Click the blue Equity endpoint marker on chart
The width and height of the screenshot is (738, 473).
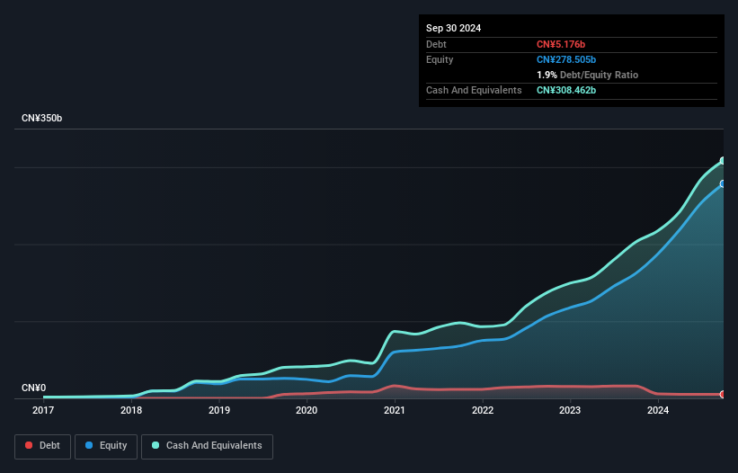[x=723, y=184]
